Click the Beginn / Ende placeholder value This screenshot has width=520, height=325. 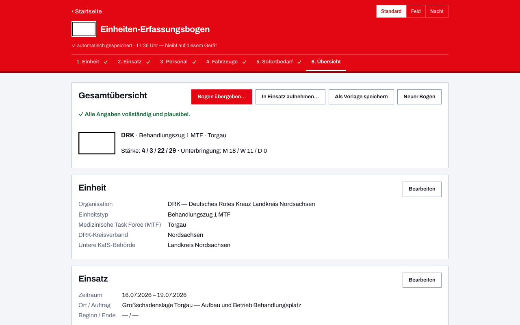click(130, 315)
